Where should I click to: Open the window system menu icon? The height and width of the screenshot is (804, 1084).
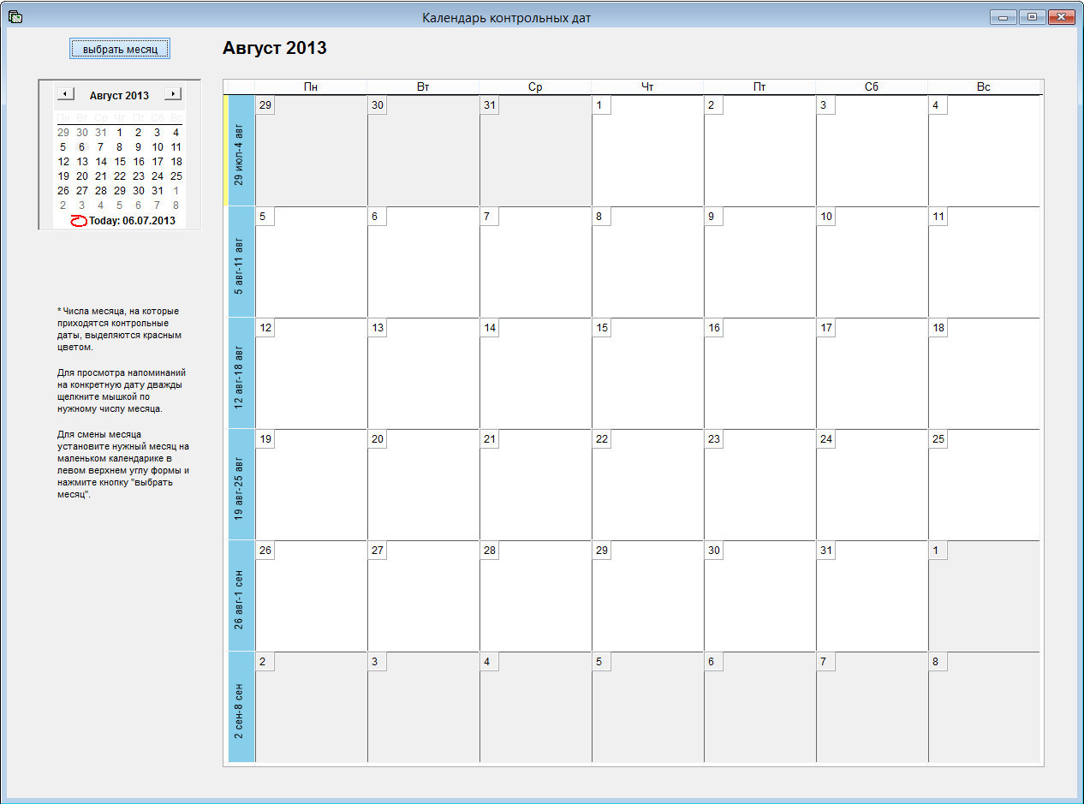pos(15,17)
